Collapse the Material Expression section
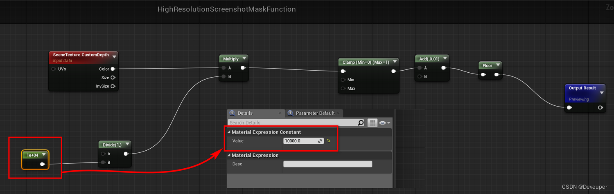This screenshot has width=614, height=194. [x=229, y=155]
